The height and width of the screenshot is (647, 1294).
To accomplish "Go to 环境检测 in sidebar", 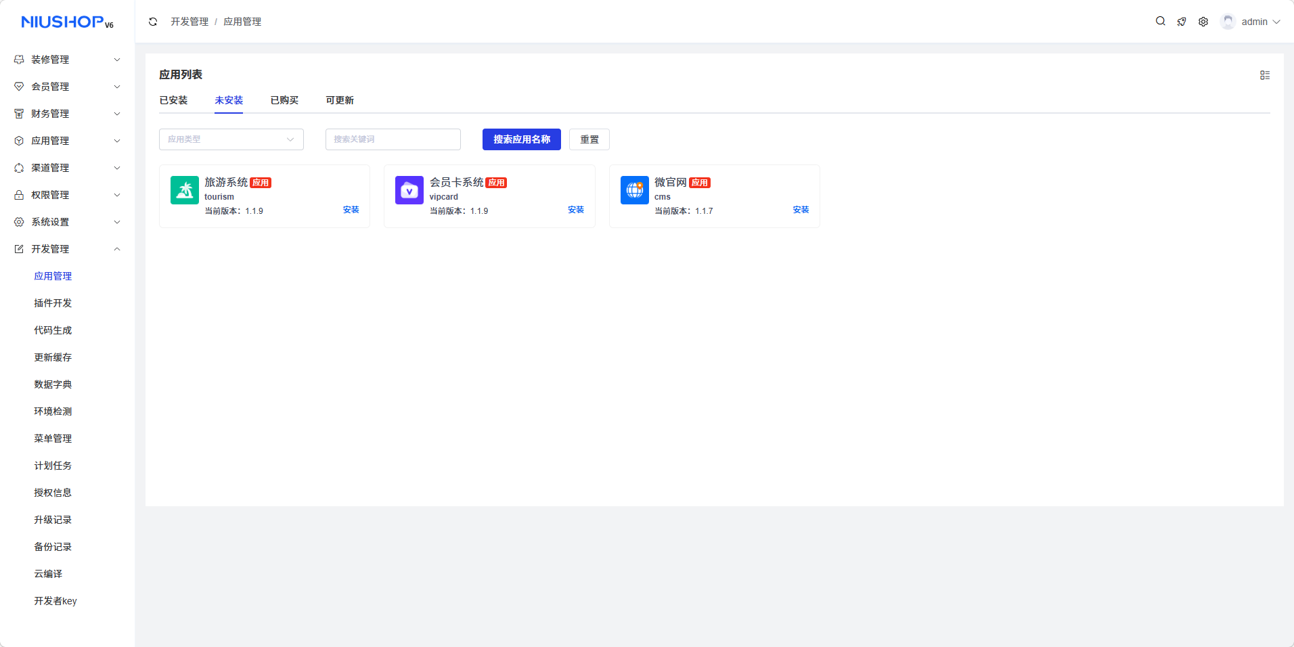I will coord(53,411).
